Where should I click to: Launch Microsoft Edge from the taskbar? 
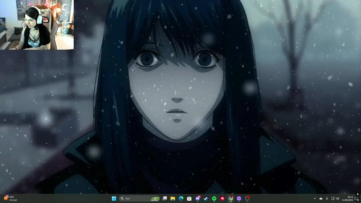tap(181, 198)
